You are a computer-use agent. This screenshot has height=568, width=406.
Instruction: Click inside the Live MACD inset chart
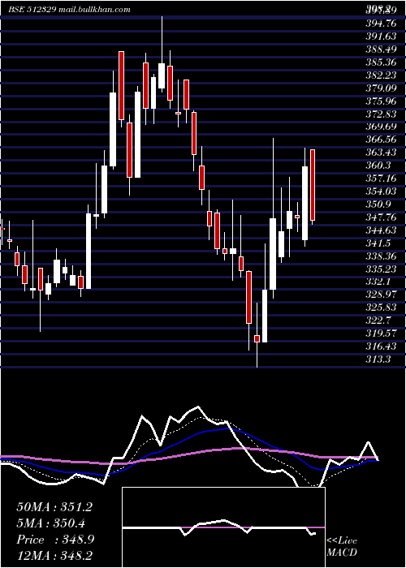tap(223, 527)
